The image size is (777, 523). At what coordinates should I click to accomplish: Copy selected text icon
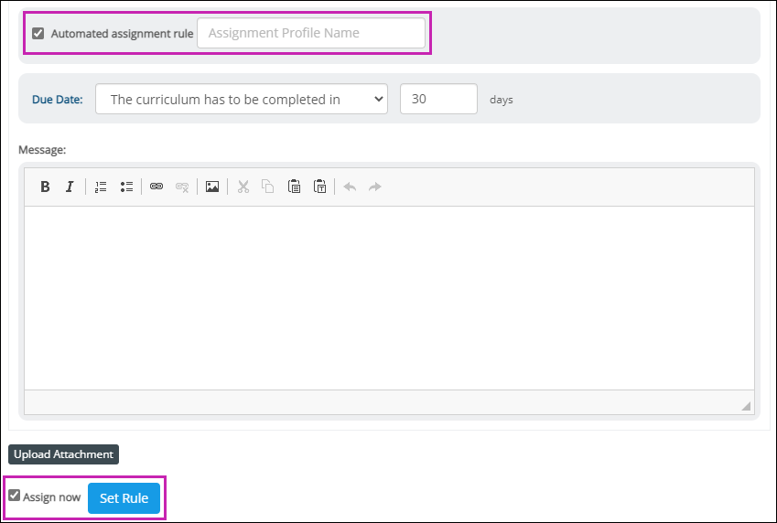click(268, 187)
